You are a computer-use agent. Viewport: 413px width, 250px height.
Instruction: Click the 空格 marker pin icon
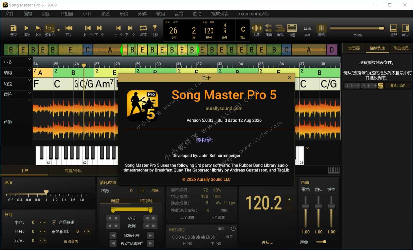click(x=155, y=28)
